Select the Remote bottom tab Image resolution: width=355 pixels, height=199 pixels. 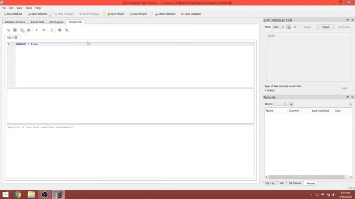coord(311,184)
